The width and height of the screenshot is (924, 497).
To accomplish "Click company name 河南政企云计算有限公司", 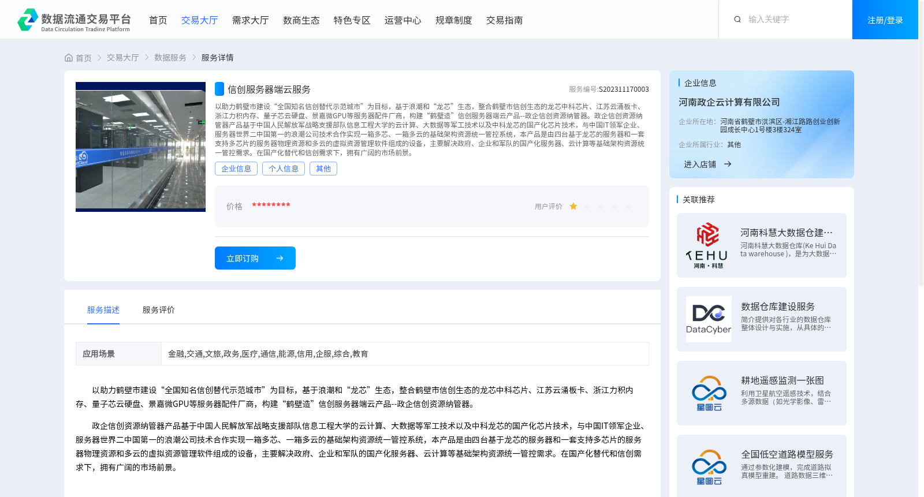I will point(729,102).
